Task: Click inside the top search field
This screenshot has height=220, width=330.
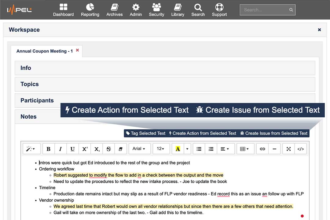Action: 267,10
